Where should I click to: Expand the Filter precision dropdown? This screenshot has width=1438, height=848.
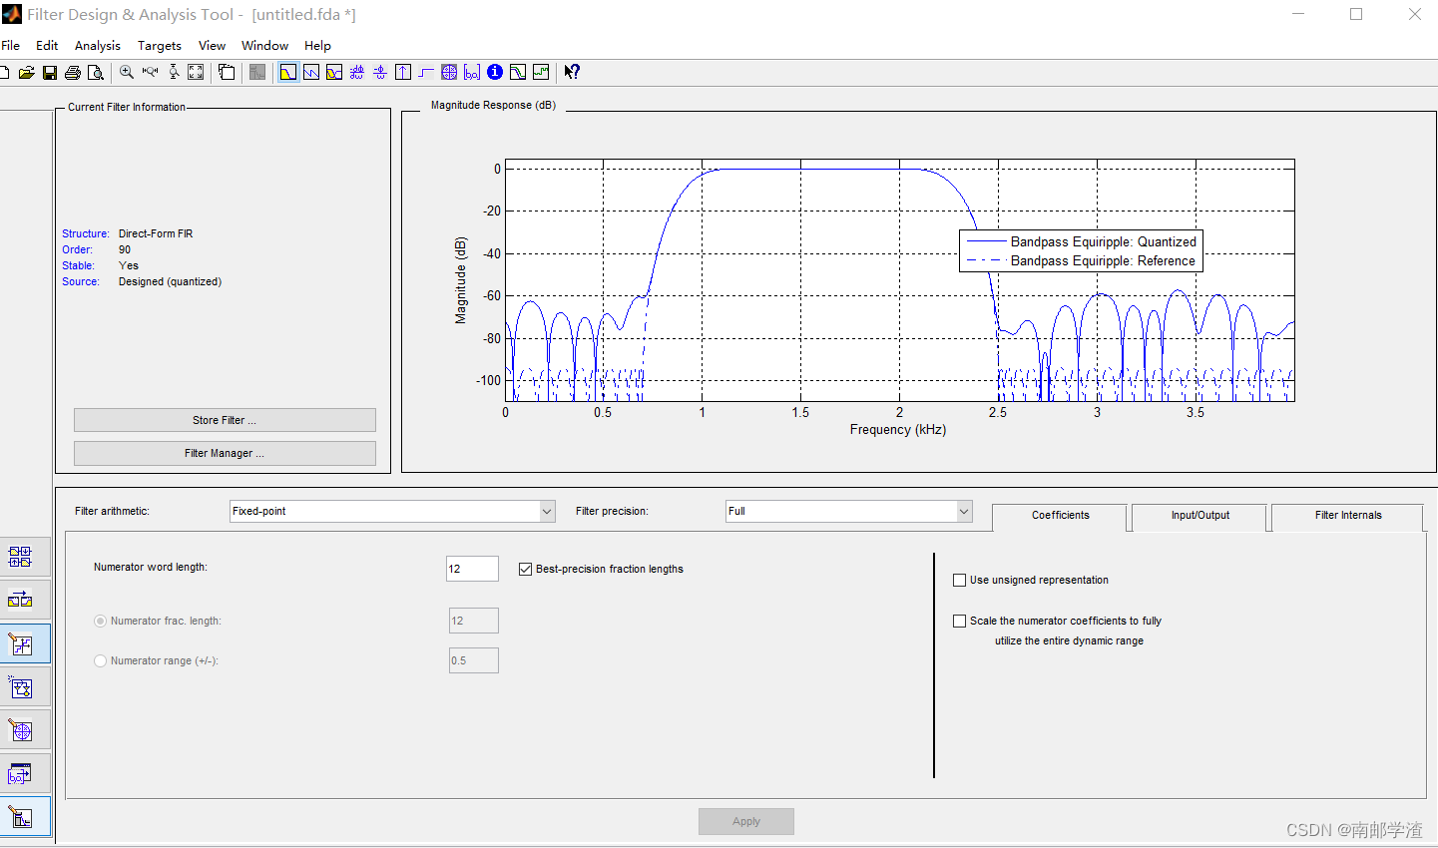click(x=964, y=511)
